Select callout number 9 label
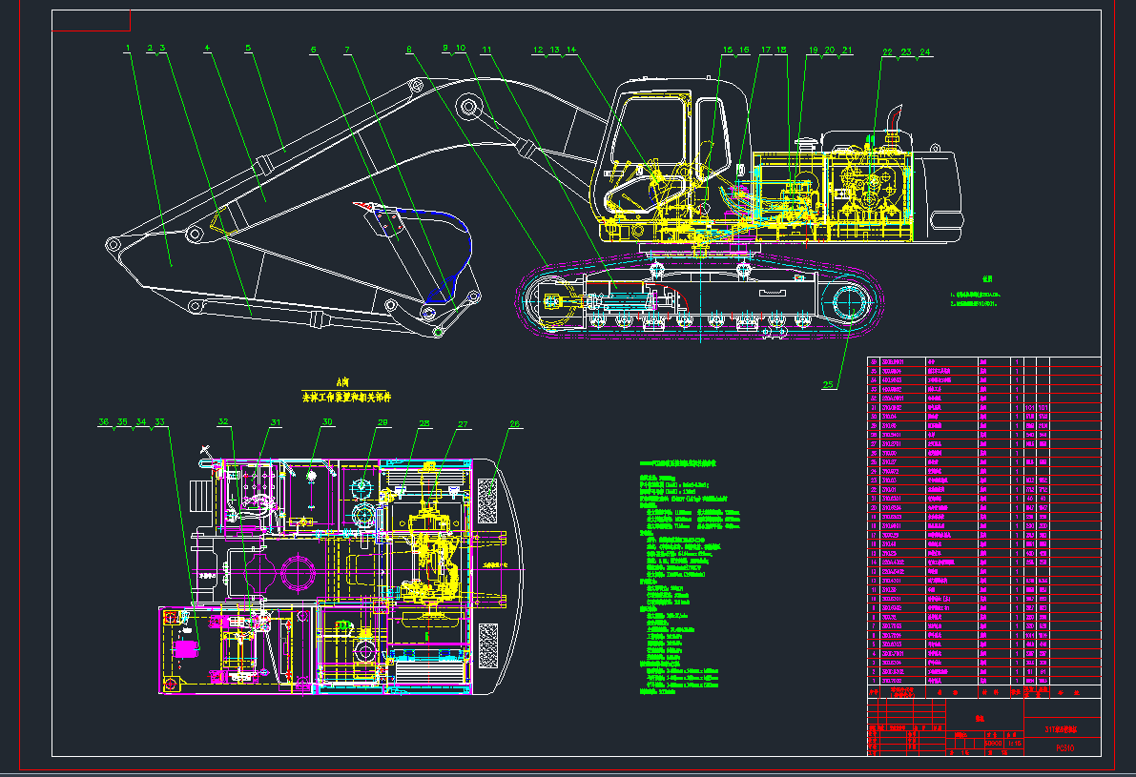The image size is (1136, 777). click(444, 49)
